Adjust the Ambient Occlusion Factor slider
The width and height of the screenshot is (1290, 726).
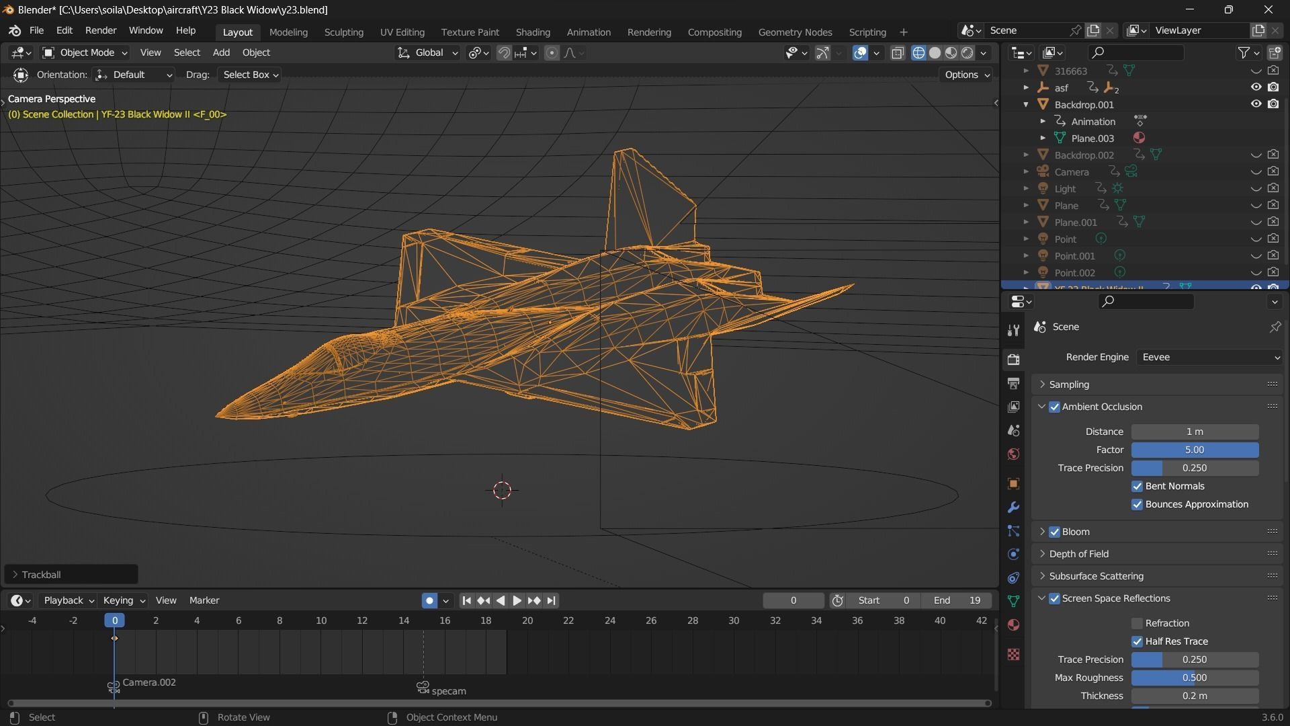click(x=1194, y=450)
